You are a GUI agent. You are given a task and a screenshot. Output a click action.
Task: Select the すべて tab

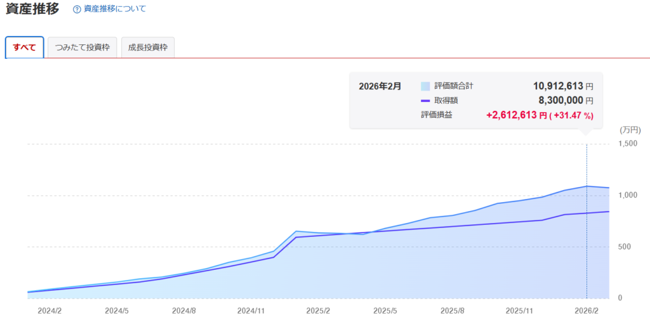click(x=24, y=48)
